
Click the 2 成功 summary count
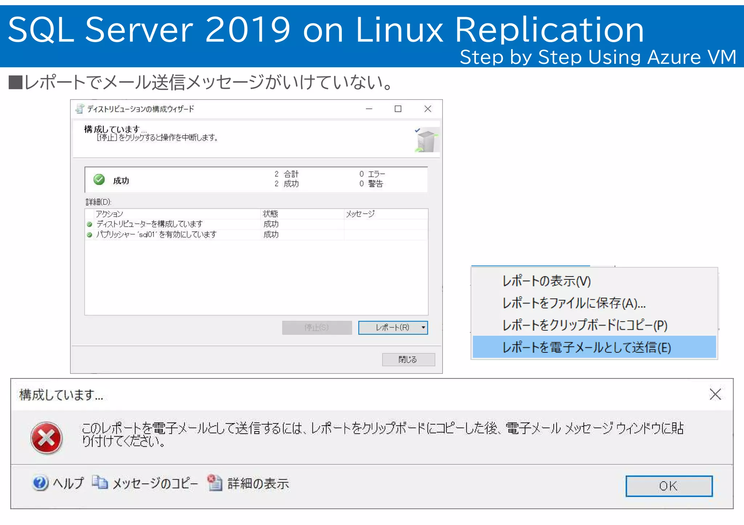pos(286,184)
